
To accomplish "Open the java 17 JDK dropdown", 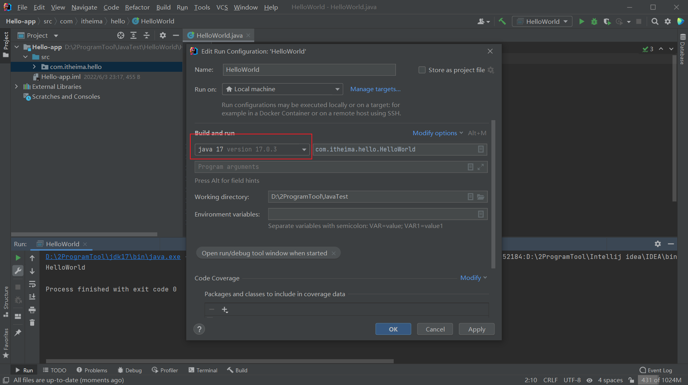I will pyautogui.click(x=252, y=149).
